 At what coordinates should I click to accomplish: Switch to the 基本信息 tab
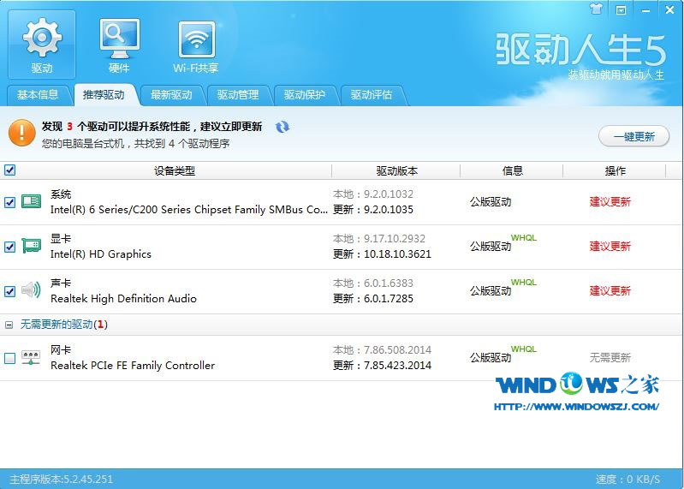pyautogui.click(x=38, y=95)
